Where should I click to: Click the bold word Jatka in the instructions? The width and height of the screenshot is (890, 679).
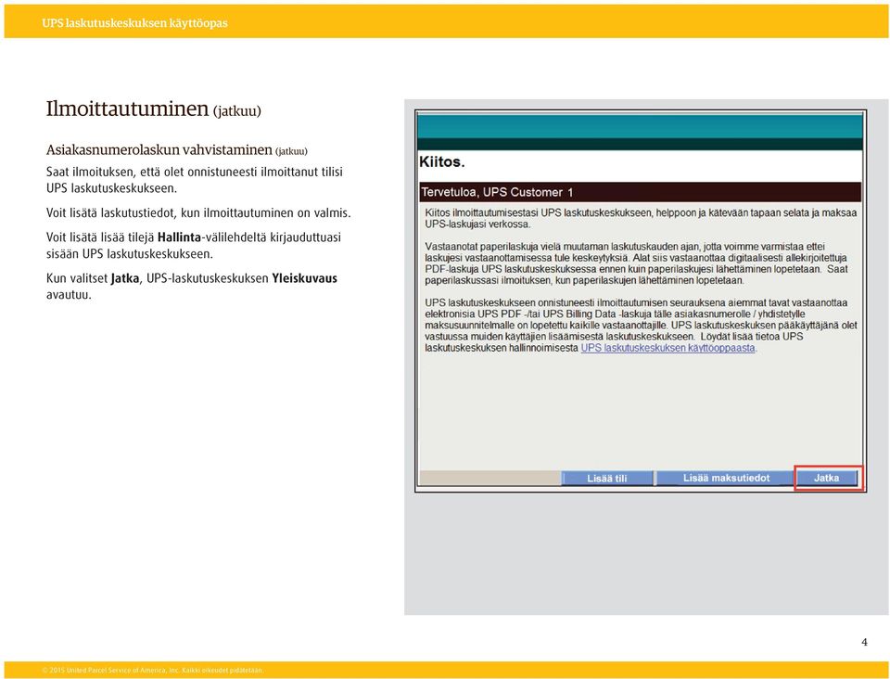click(x=125, y=278)
